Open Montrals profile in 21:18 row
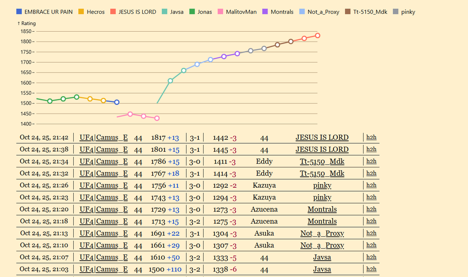Viewport: 468px width, 277px height. click(x=322, y=221)
